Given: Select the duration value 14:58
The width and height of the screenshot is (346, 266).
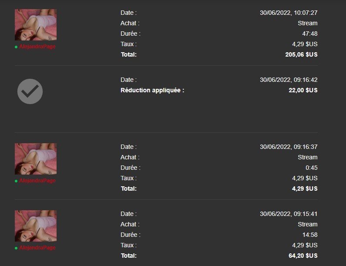Looking at the screenshot, I should pyautogui.click(x=310, y=235).
